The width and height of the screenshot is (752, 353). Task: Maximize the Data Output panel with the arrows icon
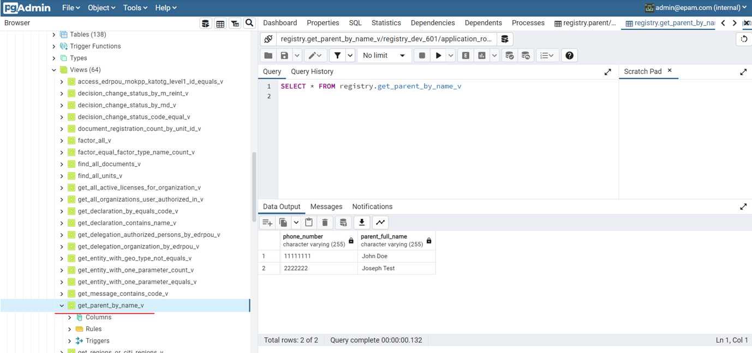tap(743, 207)
